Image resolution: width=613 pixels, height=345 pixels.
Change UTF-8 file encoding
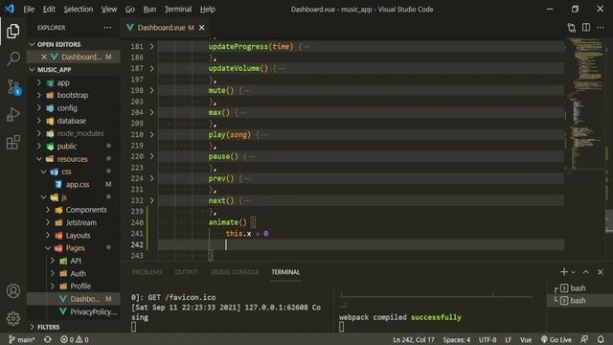pyautogui.click(x=488, y=339)
